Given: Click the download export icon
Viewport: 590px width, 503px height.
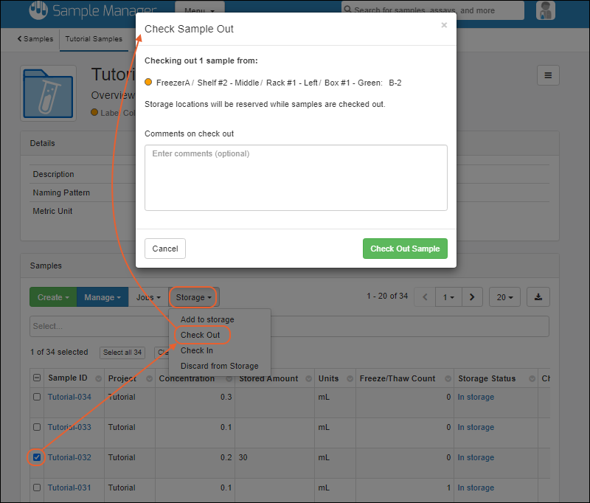Looking at the screenshot, I should 538,297.
